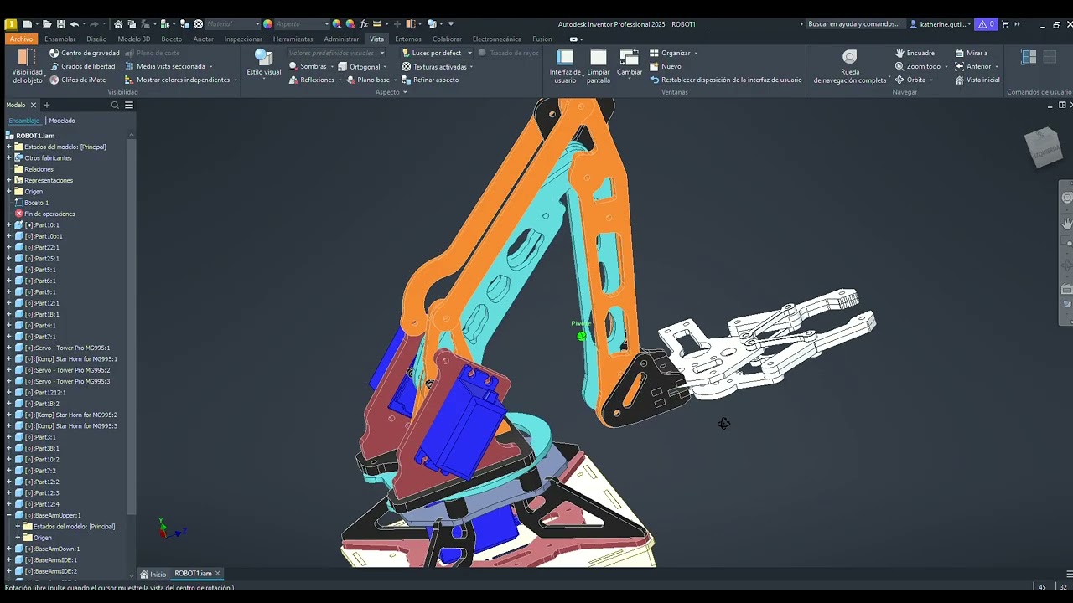Switch to the Modelo 3D ribbon tab
The image size is (1073, 603).
[x=134, y=39]
